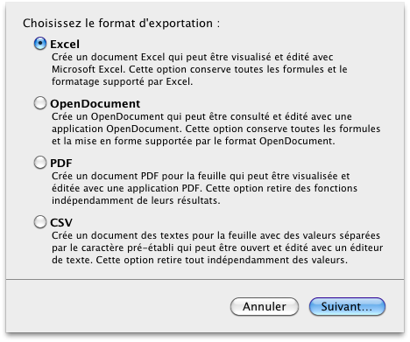Click the bold Excel option label

(65, 45)
